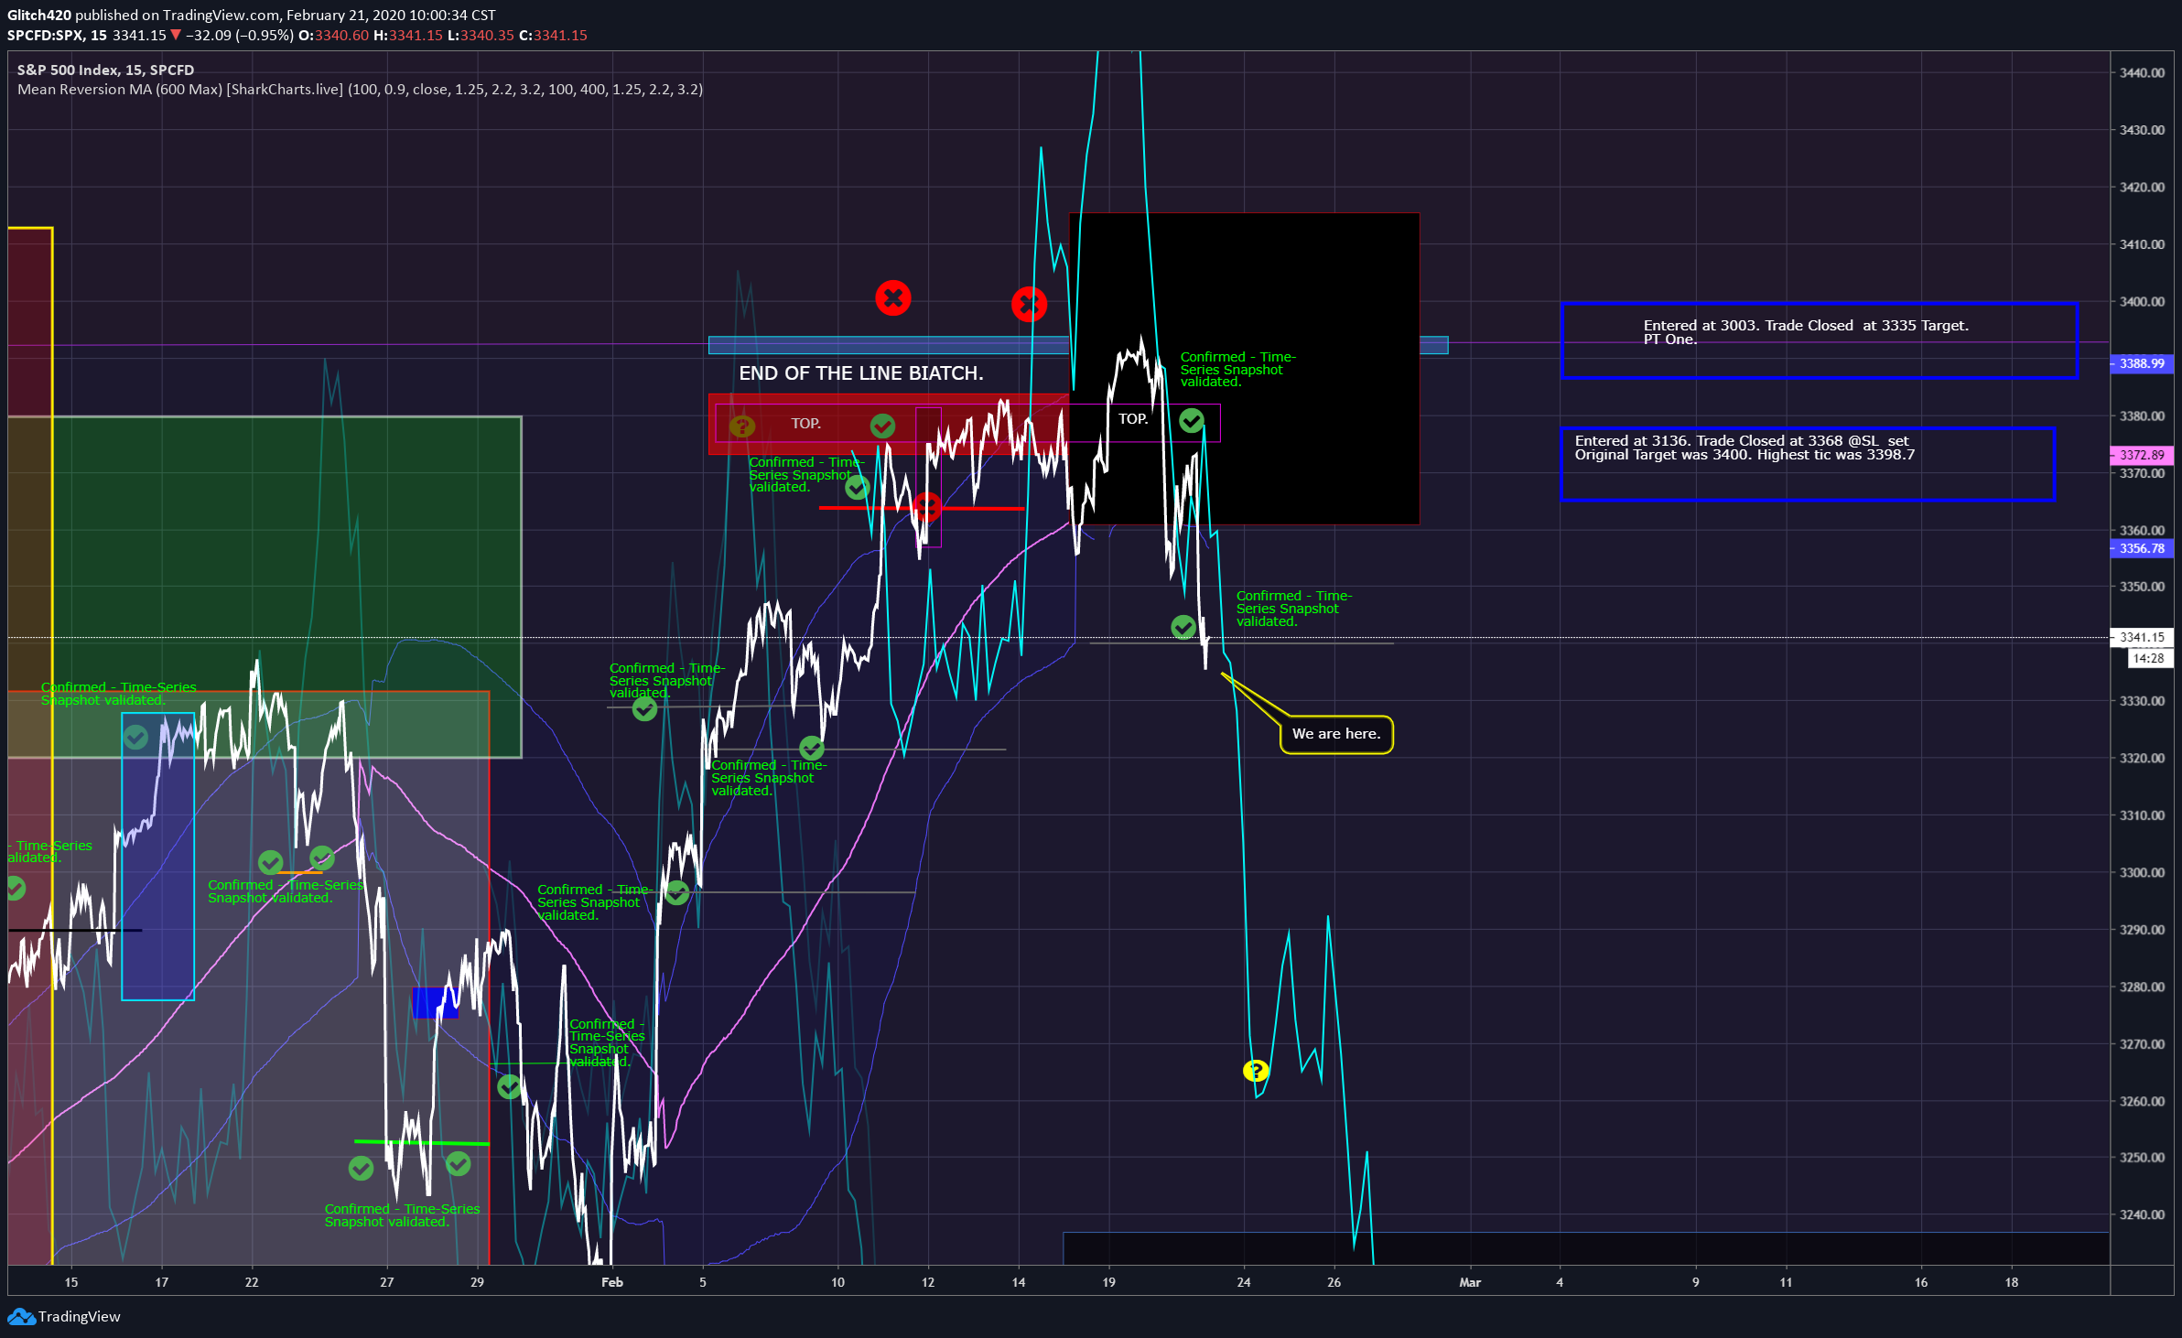Select the yellow question mark on the cyan projection
Viewport: 2182px width, 1338px height.
pyautogui.click(x=1256, y=1070)
